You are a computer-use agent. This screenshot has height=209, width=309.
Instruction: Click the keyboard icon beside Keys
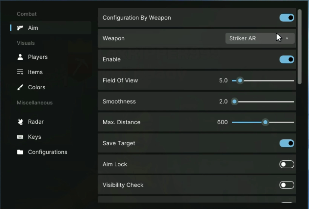coord(20,137)
